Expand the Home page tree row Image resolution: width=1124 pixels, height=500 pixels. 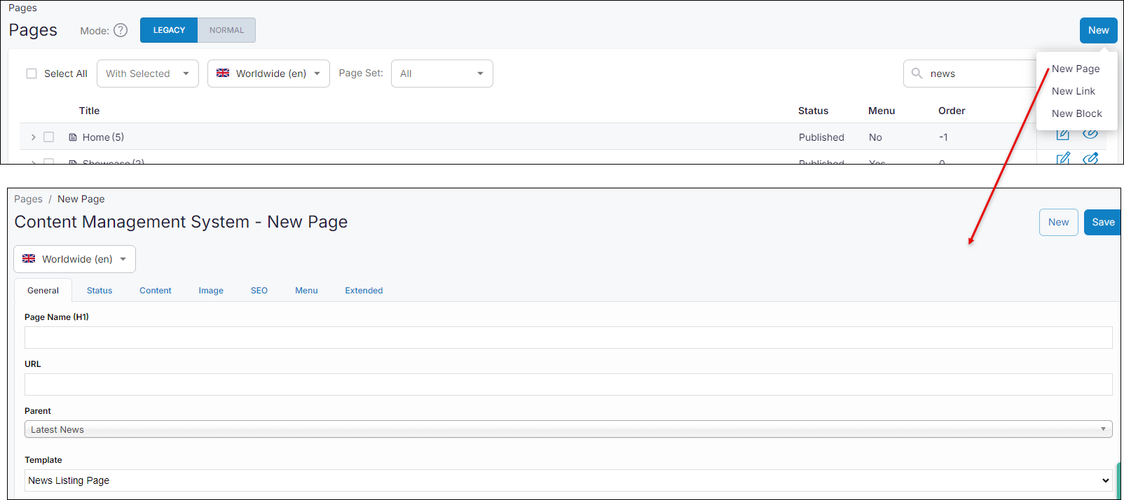pyautogui.click(x=33, y=137)
